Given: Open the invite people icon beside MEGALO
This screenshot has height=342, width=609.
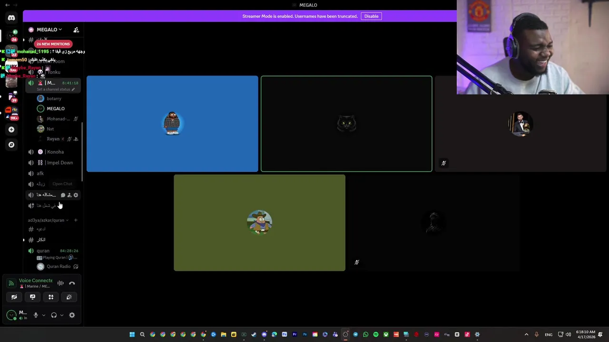Looking at the screenshot, I should [76, 30].
